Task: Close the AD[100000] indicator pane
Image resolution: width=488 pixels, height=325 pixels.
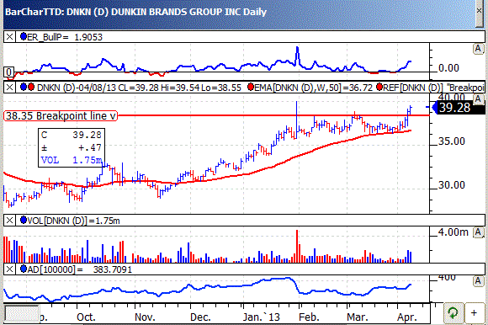Action: [x=9, y=269]
